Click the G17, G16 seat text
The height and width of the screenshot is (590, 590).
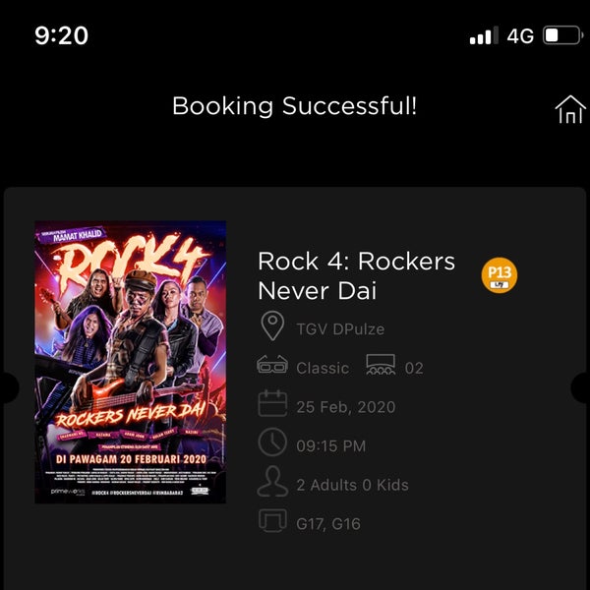click(328, 524)
